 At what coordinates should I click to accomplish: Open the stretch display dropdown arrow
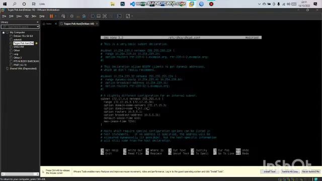pyautogui.click(x=132, y=16)
